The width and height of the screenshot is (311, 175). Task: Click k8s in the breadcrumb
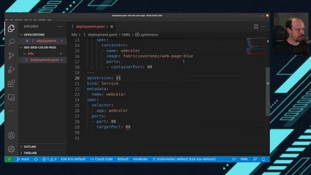(x=74, y=35)
